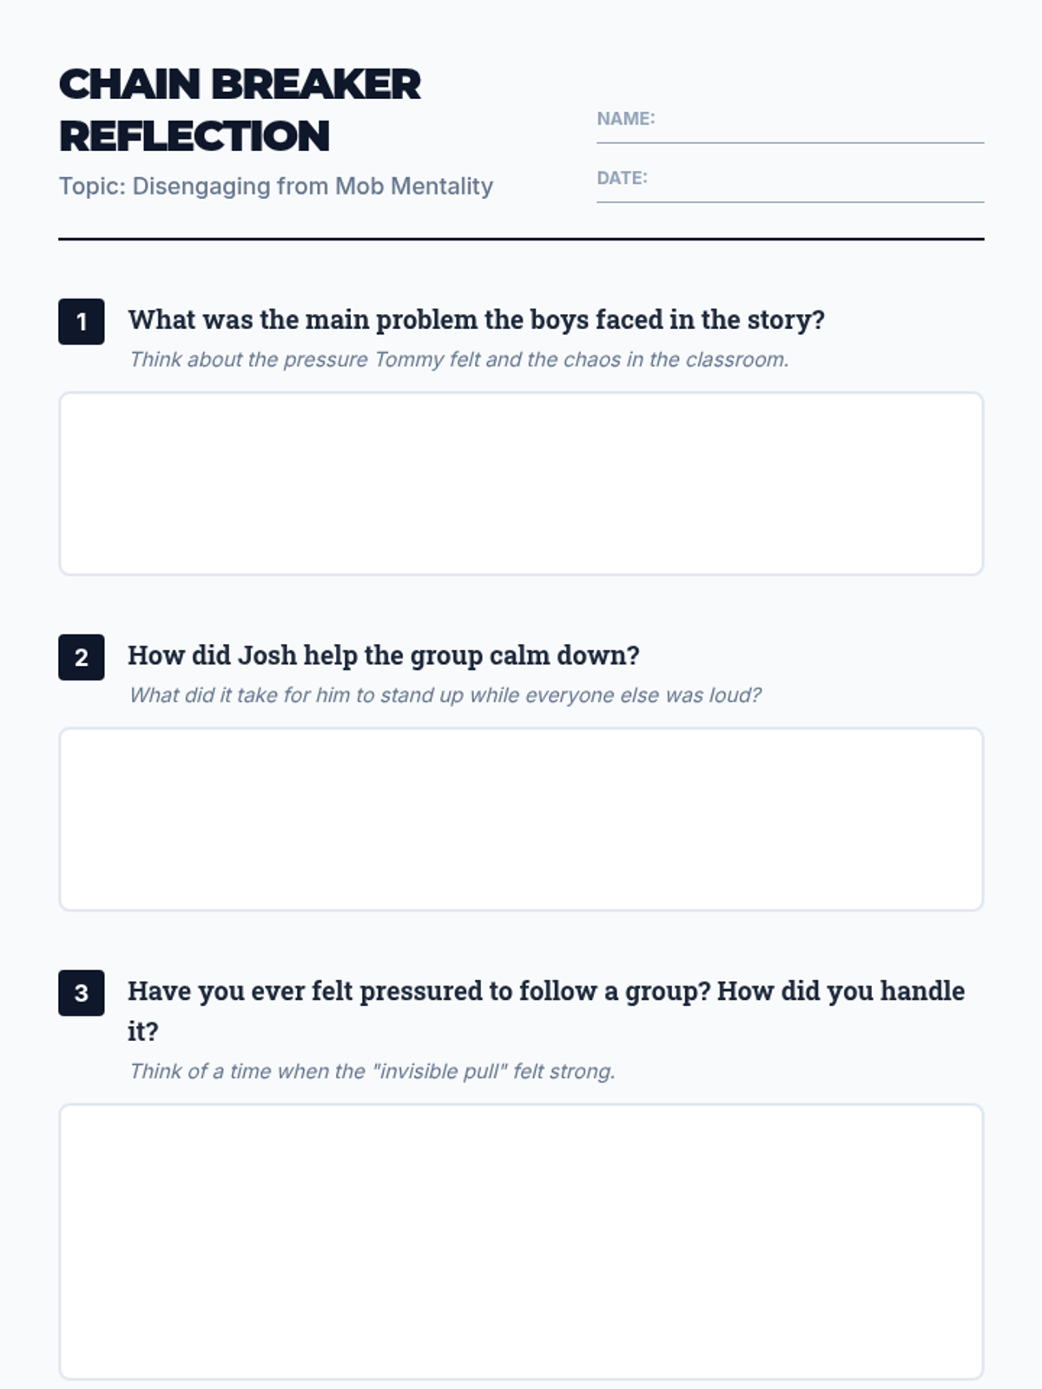1042x1389 pixels.
Task: Click the answer box under the Josh question
Action: (x=521, y=820)
